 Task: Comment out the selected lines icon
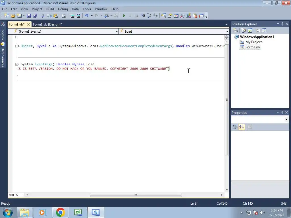[x=72, y=16]
